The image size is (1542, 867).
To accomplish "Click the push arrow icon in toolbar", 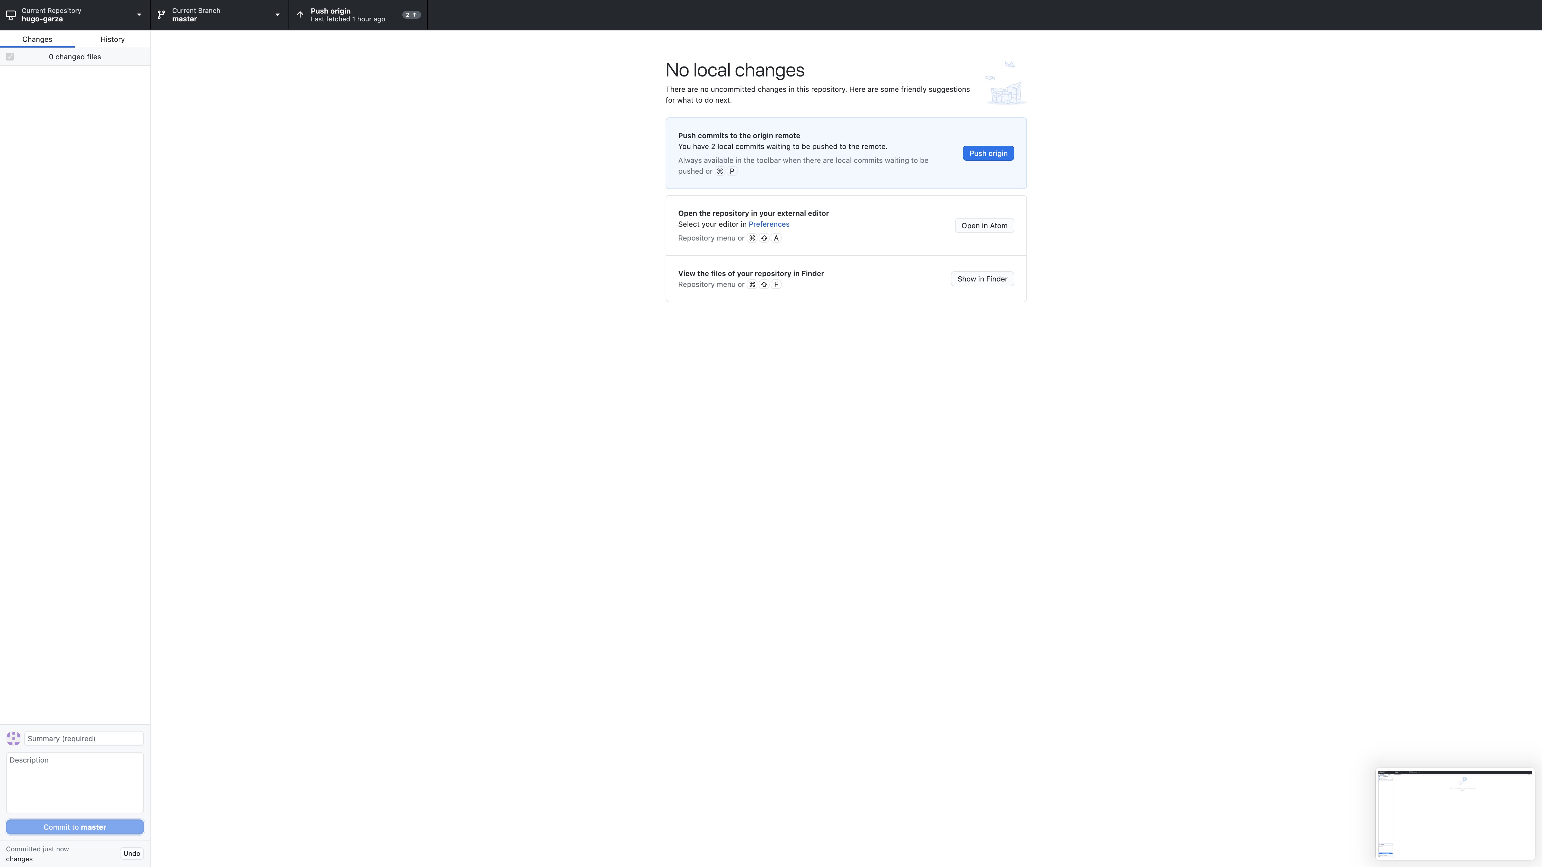I will pyautogui.click(x=300, y=15).
